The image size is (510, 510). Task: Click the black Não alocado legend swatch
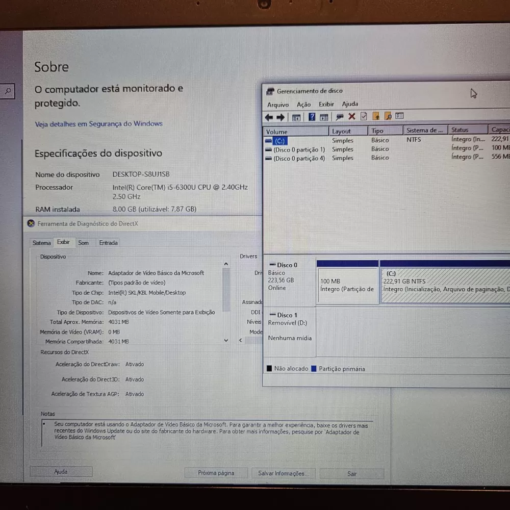[269, 368]
